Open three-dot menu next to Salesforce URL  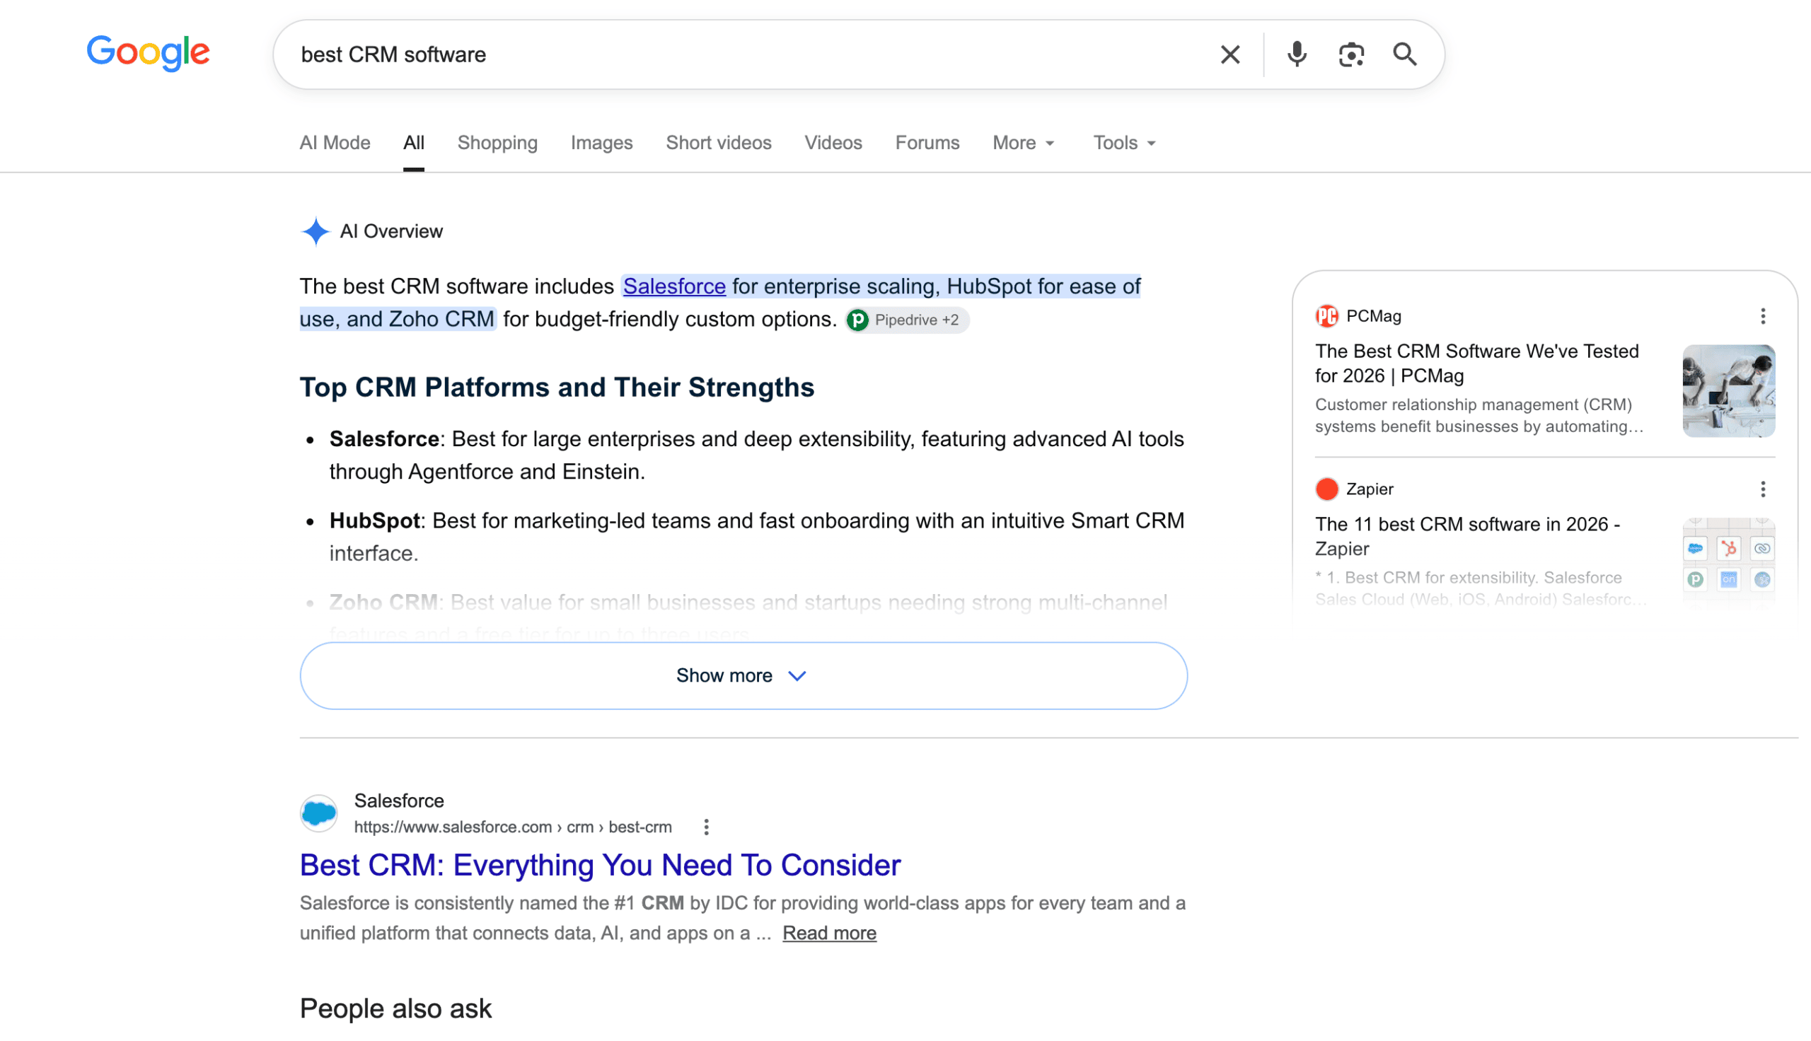[706, 827]
